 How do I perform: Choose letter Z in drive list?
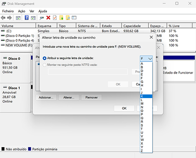coord(146,151)
